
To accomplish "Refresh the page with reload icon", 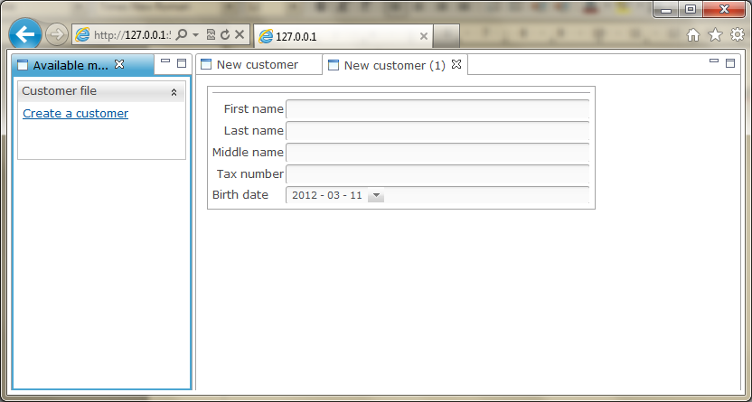I will pyautogui.click(x=224, y=34).
